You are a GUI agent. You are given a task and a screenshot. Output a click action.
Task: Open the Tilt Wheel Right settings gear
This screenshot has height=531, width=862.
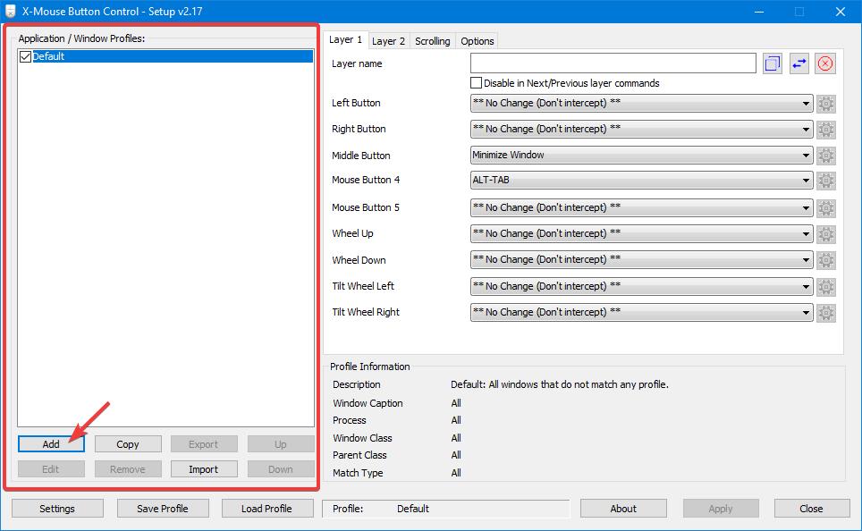pos(825,313)
